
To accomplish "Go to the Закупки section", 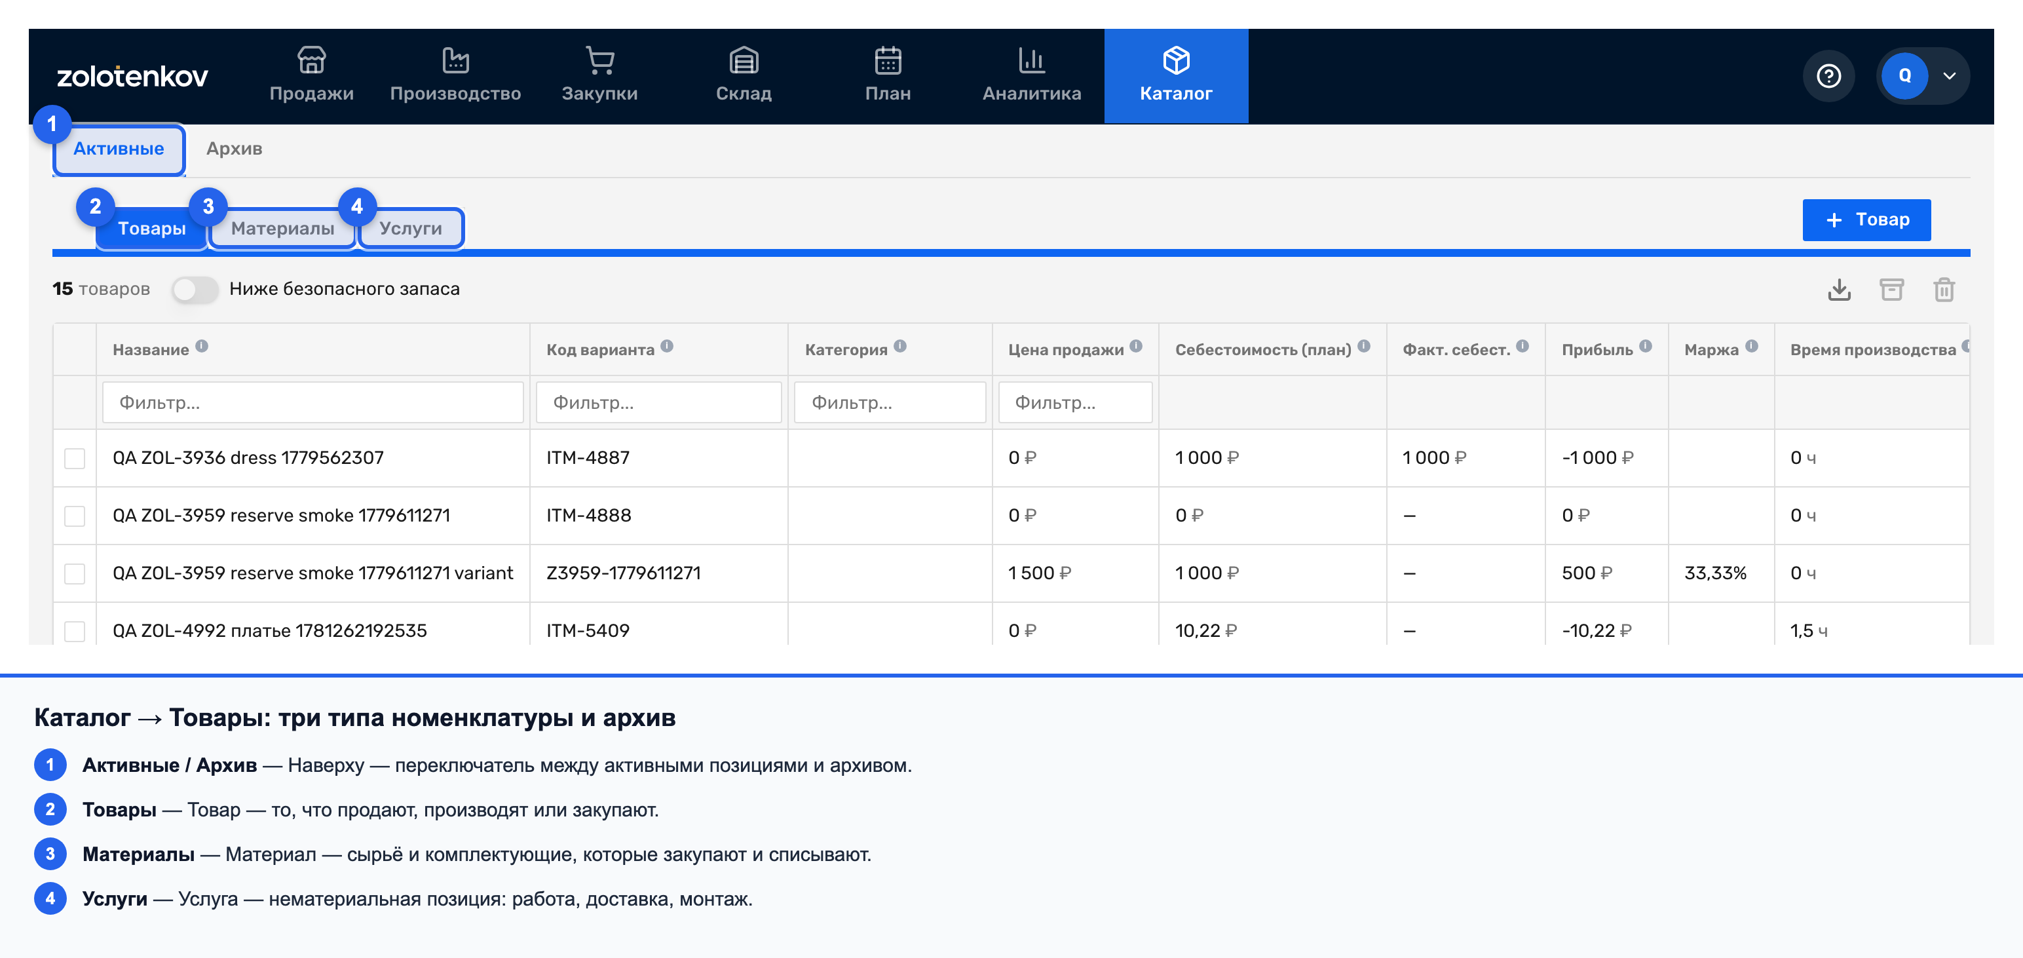I will tap(599, 75).
